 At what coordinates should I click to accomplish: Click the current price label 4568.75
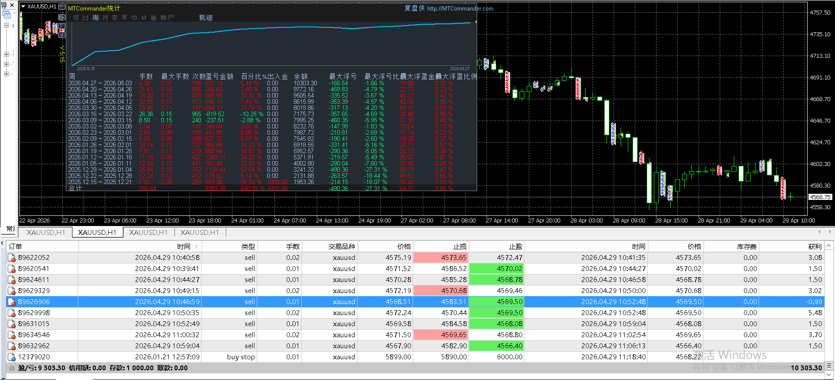820,197
